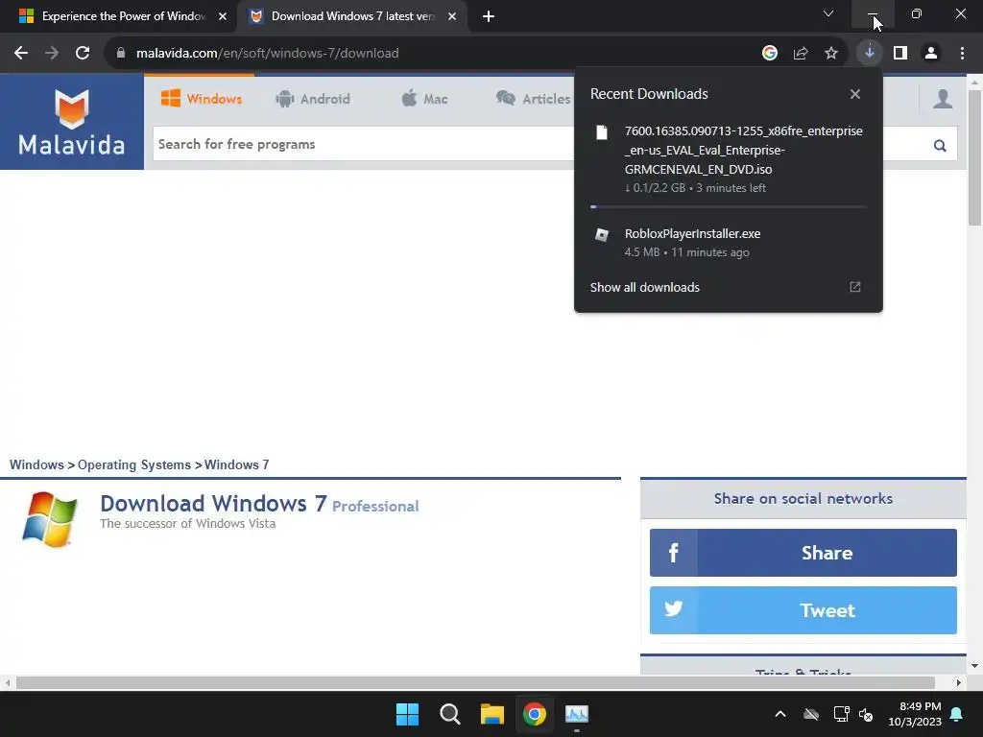Click the Download Windows 7 heading
The width and height of the screenshot is (983, 737).
(x=213, y=504)
